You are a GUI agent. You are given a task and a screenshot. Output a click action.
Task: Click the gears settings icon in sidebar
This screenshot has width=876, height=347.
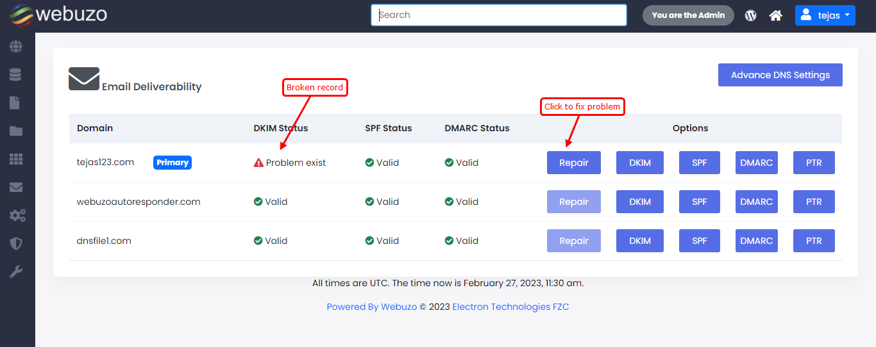coord(17,216)
